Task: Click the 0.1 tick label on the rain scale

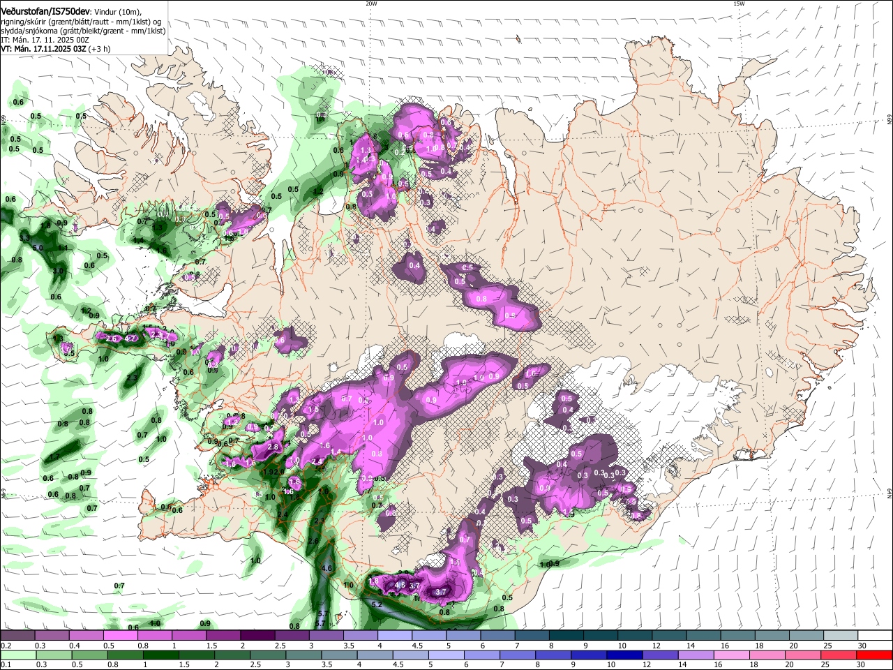Action: (x=6, y=664)
